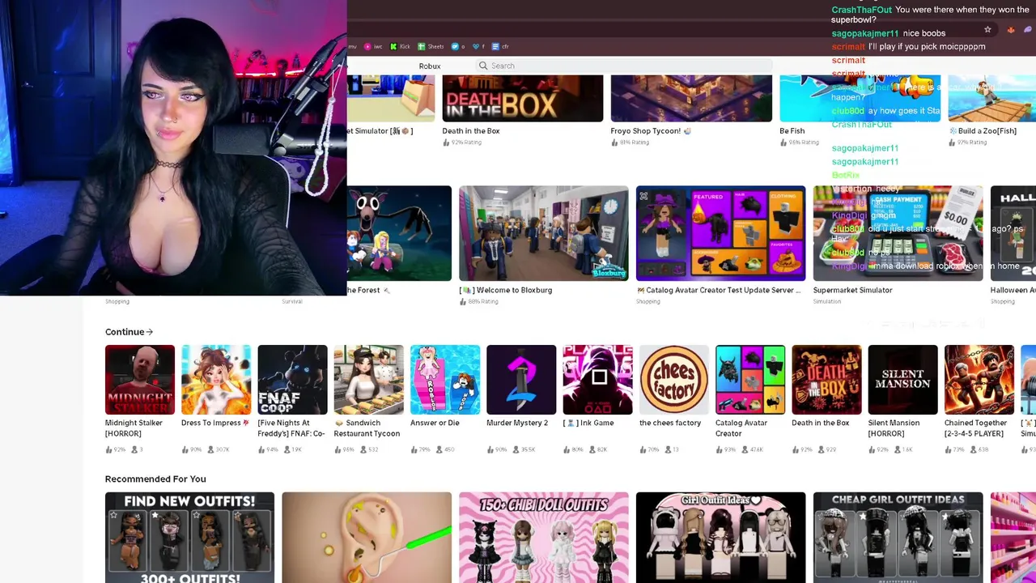The height and width of the screenshot is (583, 1036).
Task: Click the Build a Zoo[Fish] title link
Action: (x=983, y=130)
